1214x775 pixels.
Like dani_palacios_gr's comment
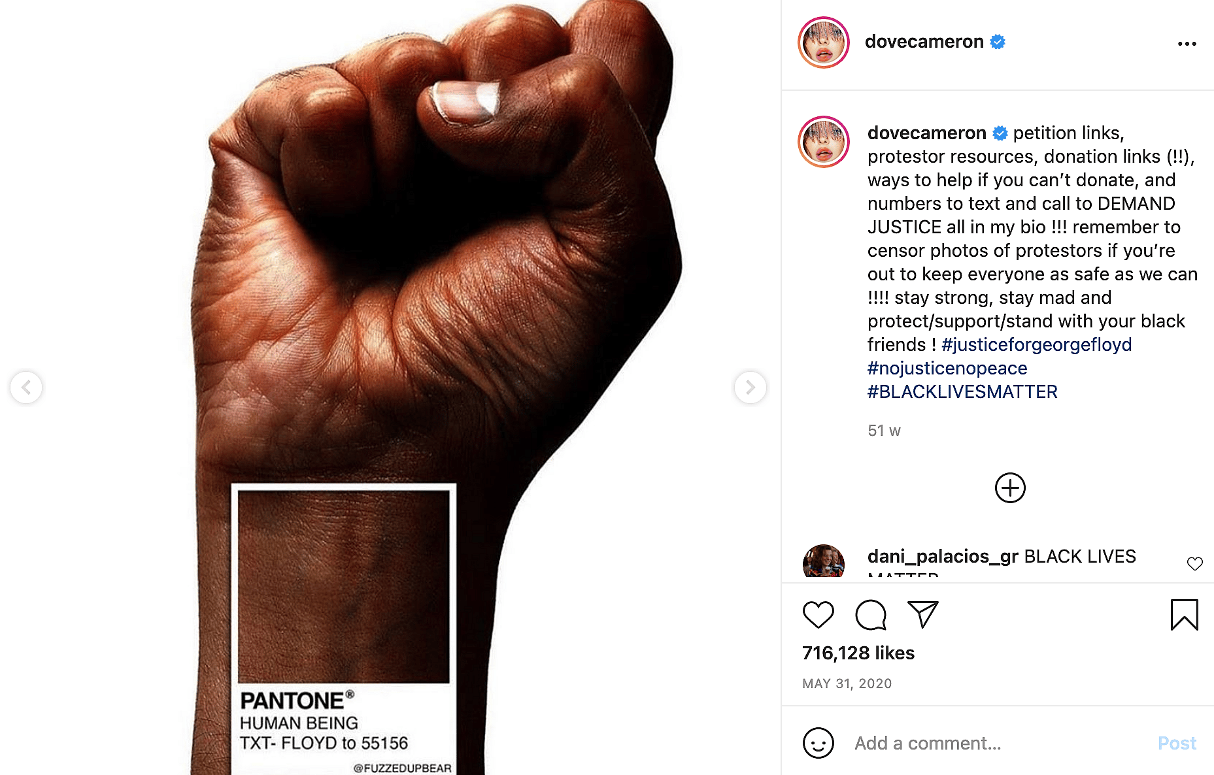[1195, 563]
